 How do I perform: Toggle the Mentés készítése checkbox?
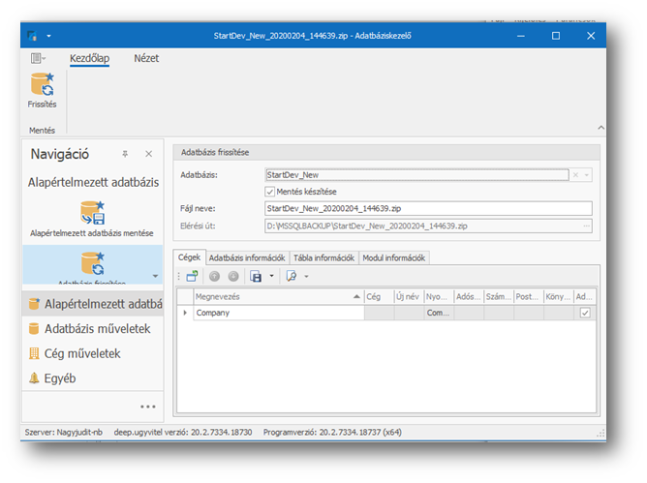271,192
